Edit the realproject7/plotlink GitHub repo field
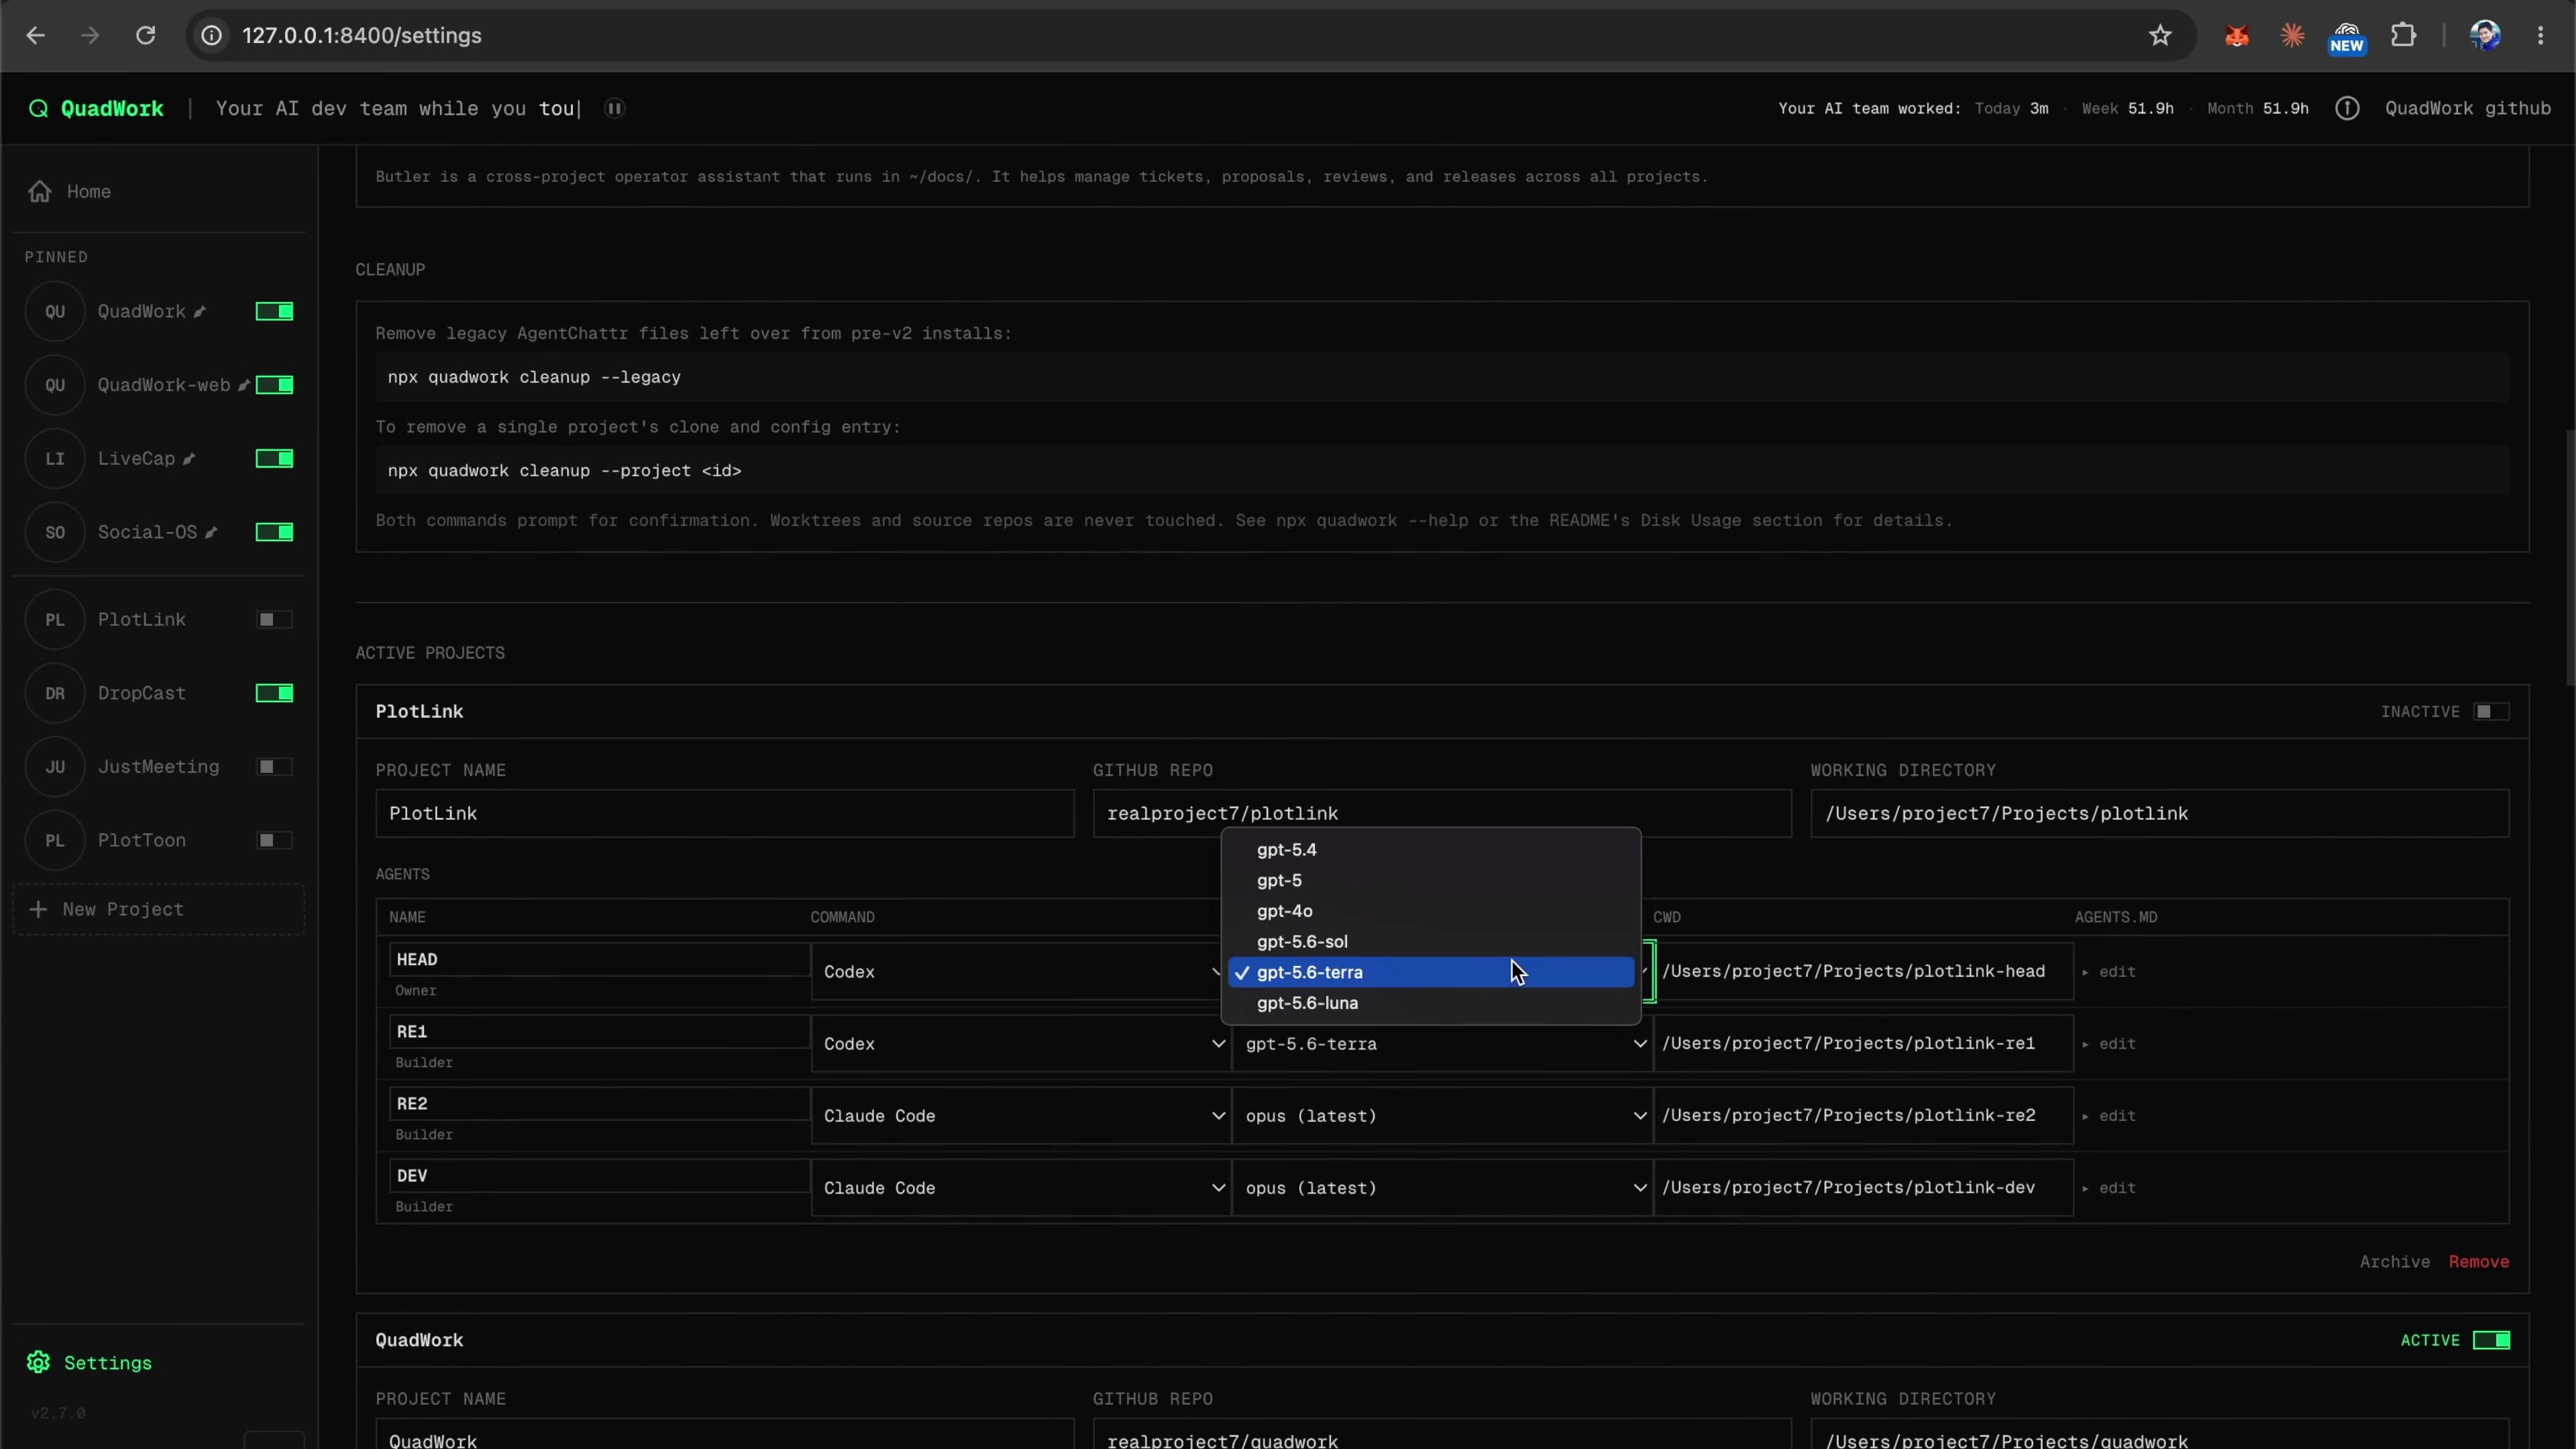The image size is (2576, 1449). tap(1442, 813)
